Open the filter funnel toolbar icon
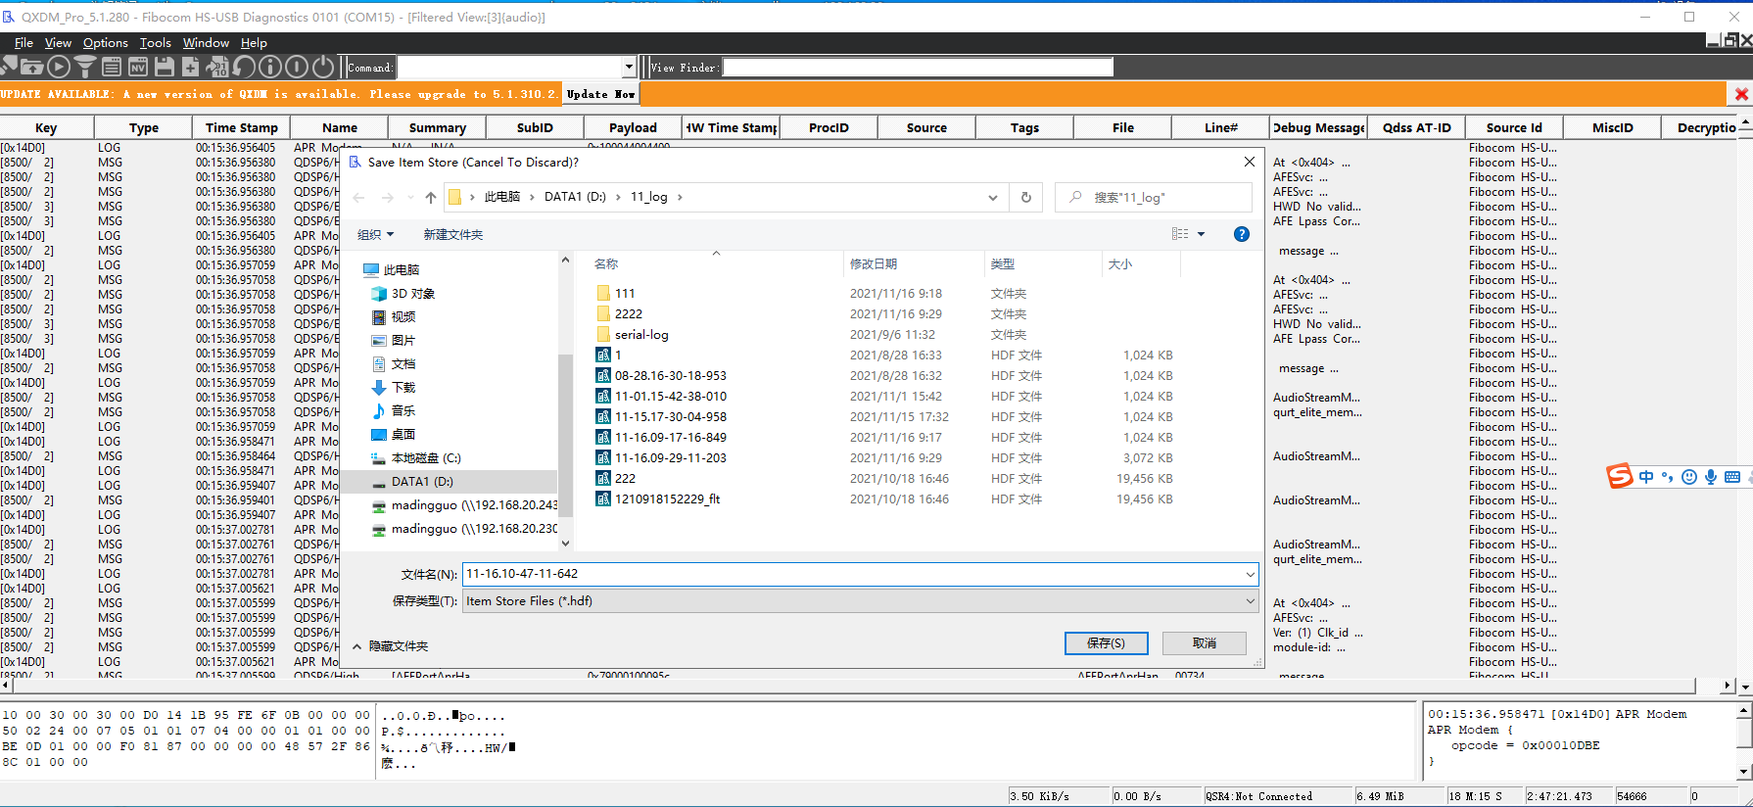The height and width of the screenshot is (807, 1753). [85, 67]
